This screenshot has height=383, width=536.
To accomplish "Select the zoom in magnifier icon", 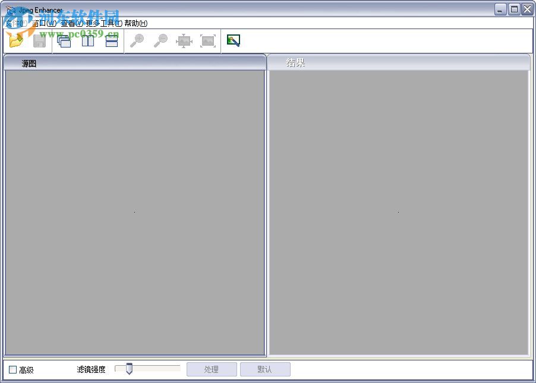I will [137, 40].
